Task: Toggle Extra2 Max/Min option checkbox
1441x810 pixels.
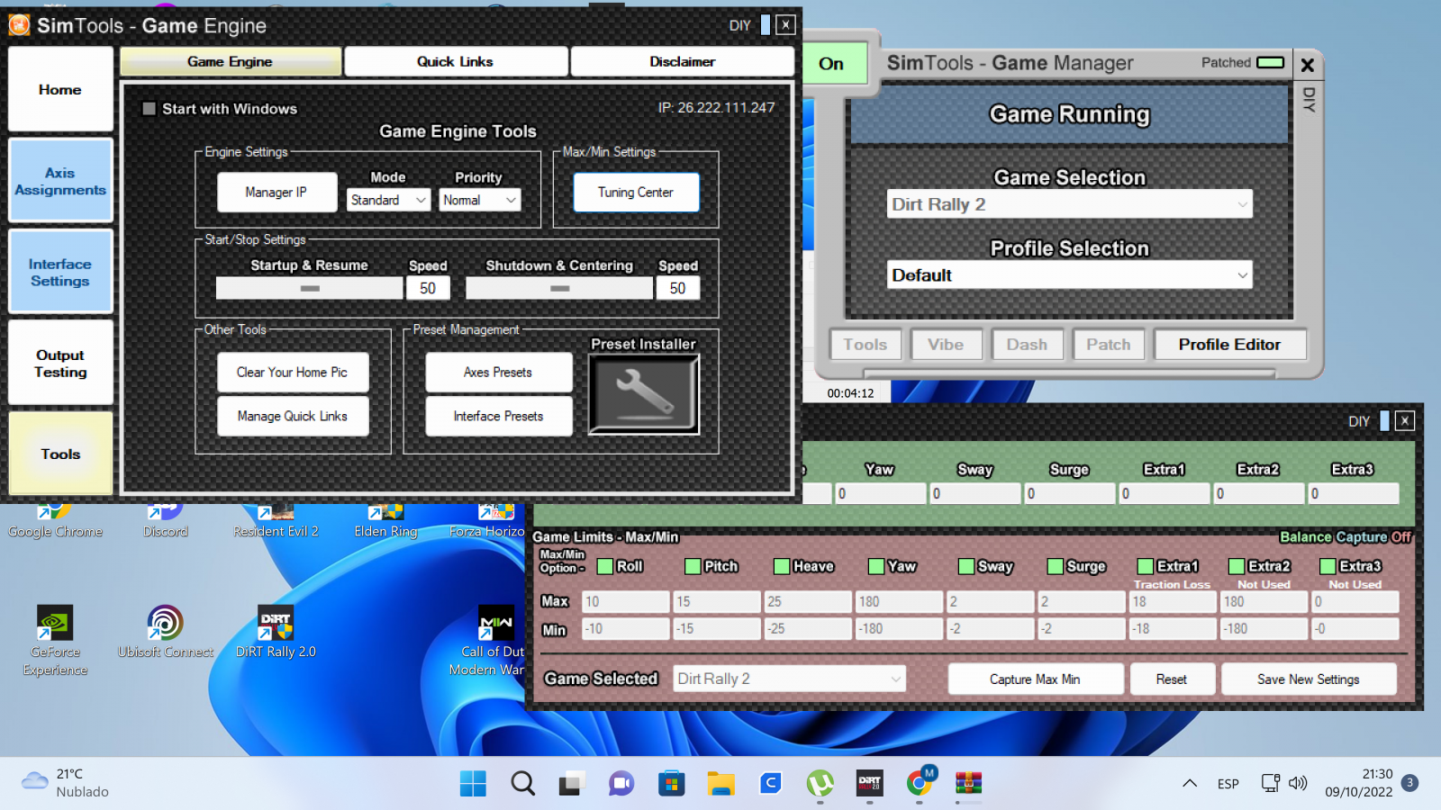Action: coord(1237,566)
